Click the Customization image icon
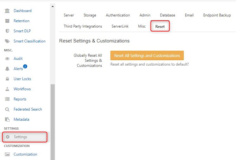The width and height of the screenshot is (236, 160). coord(7,154)
